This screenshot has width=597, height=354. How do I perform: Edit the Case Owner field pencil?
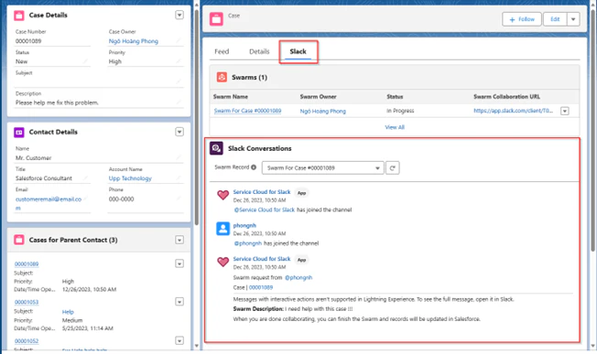pos(179,40)
